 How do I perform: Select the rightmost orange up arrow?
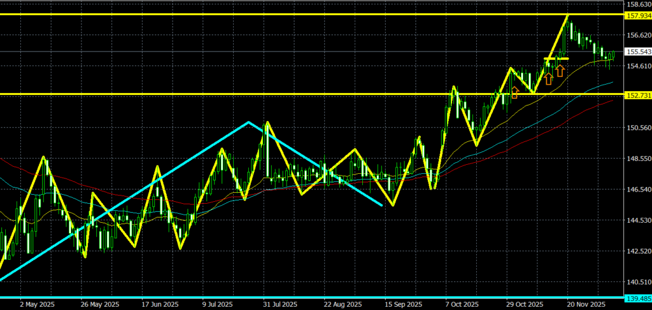click(560, 70)
